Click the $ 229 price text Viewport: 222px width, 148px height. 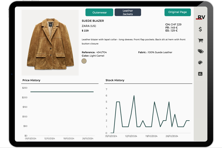[x=85, y=31]
